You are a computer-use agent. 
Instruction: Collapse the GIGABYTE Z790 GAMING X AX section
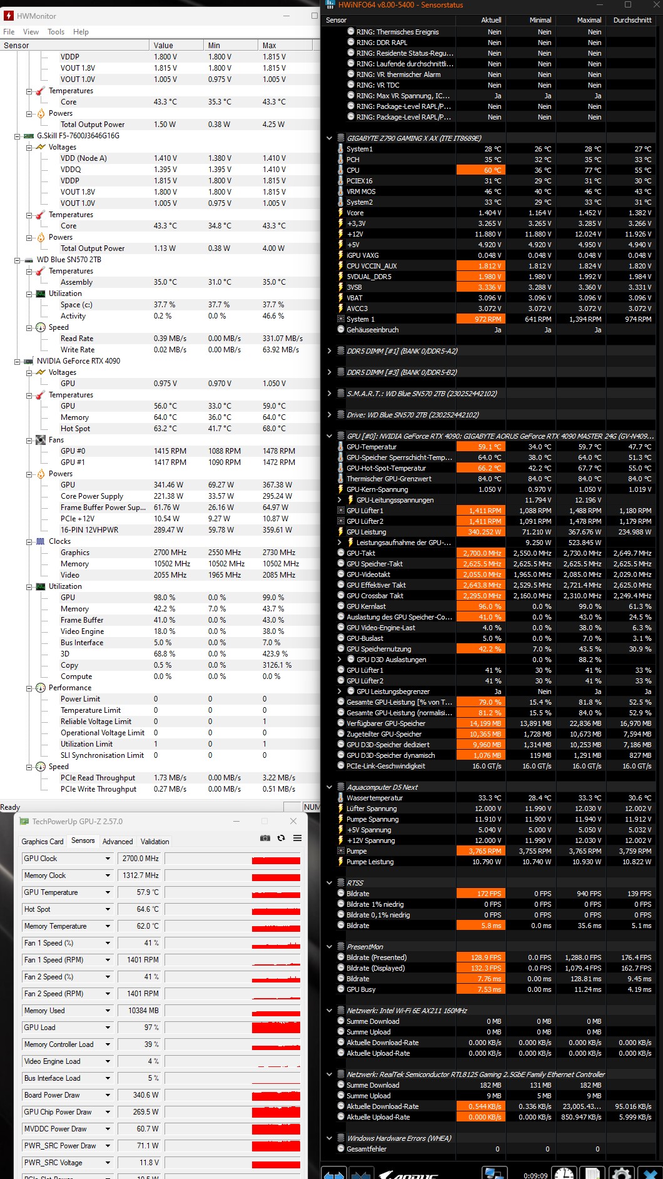click(330, 138)
